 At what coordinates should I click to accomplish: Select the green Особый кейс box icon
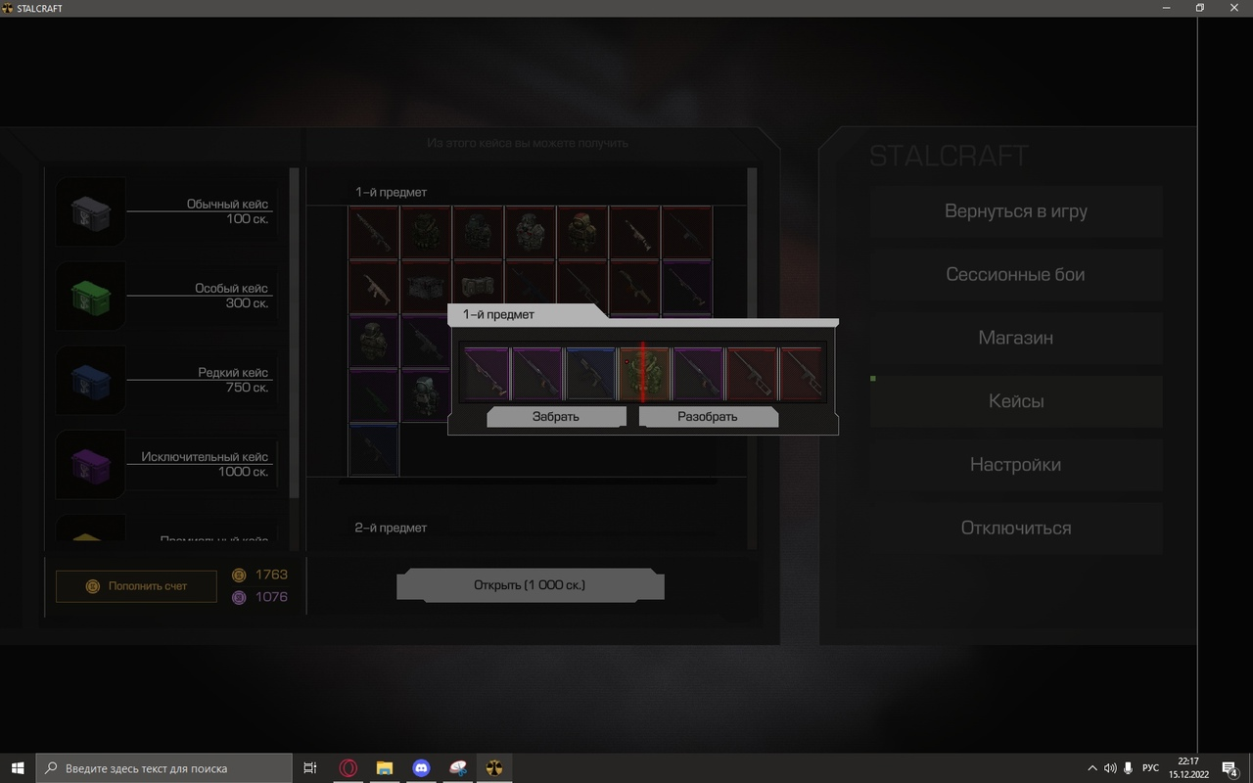click(x=91, y=296)
